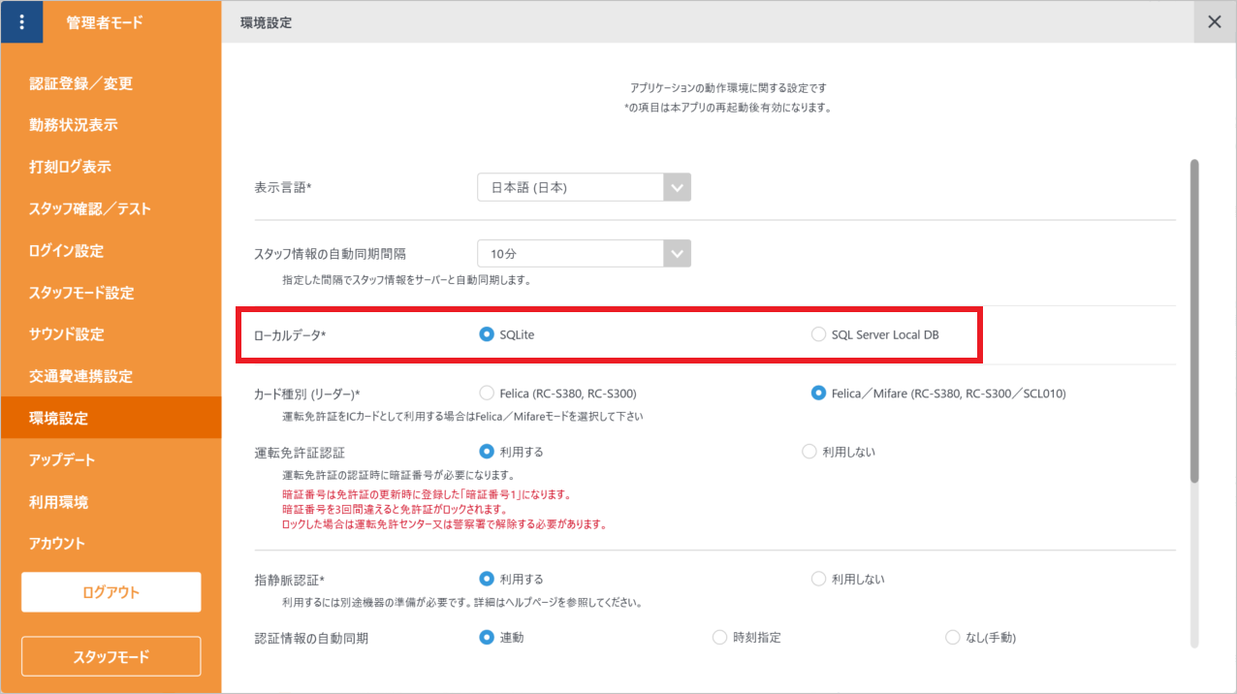This screenshot has width=1237, height=694.
Task: Click the ローカルデータ* label
Action: (290, 335)
